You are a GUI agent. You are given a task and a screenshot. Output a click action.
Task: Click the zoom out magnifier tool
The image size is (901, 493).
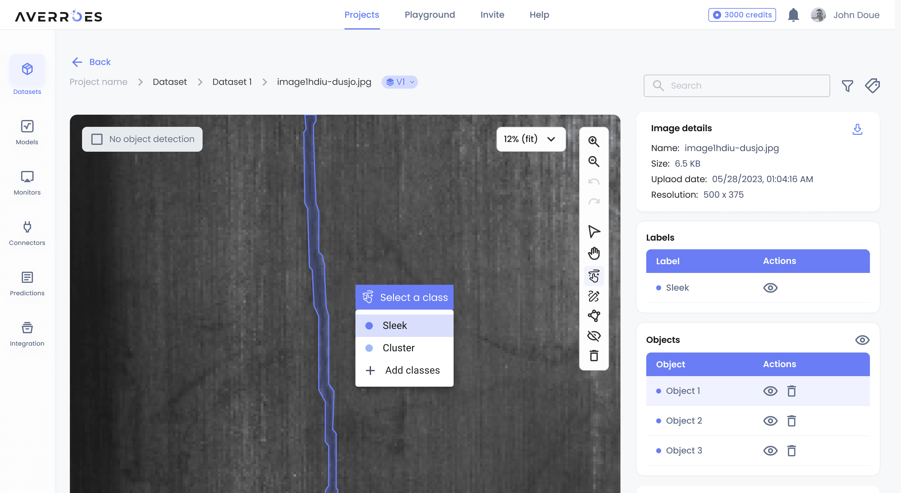593,162
